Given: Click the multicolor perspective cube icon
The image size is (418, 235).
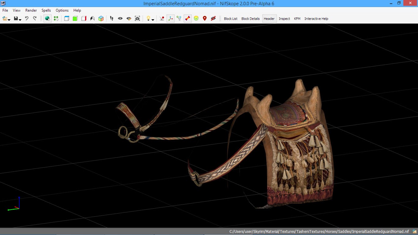Looking at the screenshot, I should (101, 18).
